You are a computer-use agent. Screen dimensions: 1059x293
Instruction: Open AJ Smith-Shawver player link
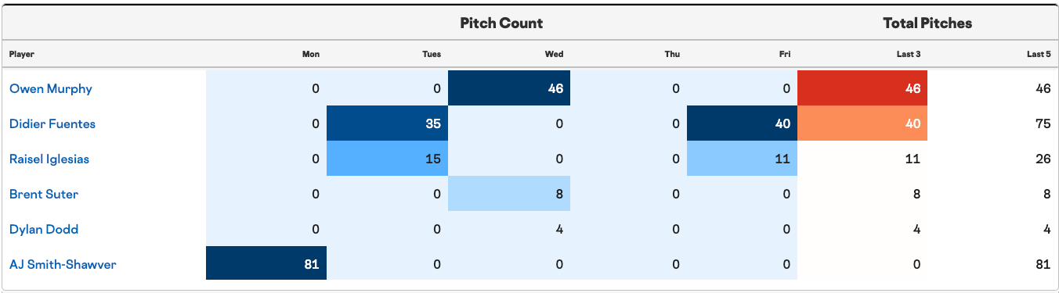(x=63, y=264)
